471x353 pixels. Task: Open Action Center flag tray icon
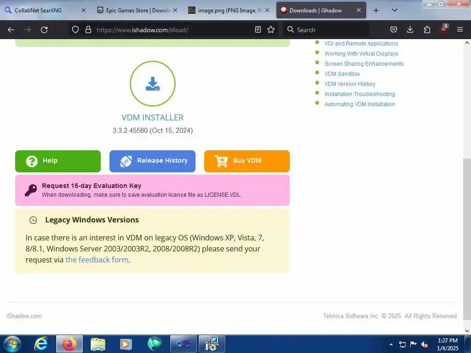tap(414, 344)
